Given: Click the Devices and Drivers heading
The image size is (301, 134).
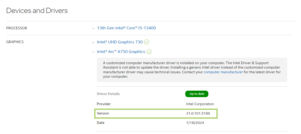Looking at the screenshot, I should [x=37, y=11].
